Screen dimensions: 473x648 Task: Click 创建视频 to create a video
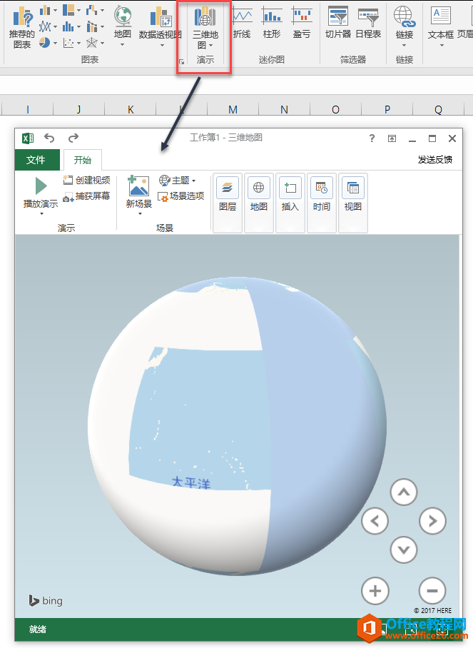[87, 180]
